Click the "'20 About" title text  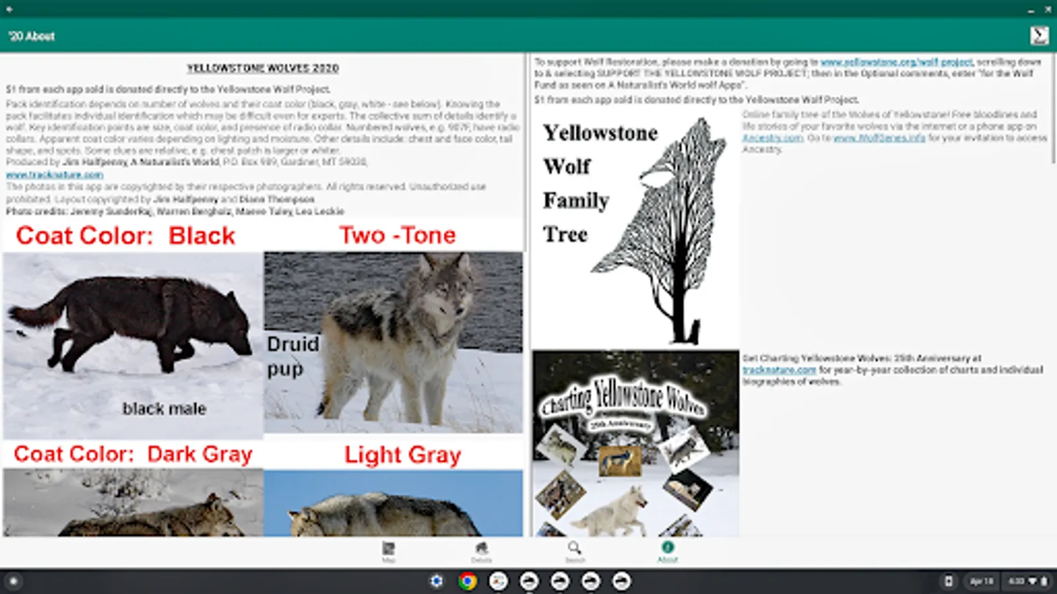pyautogui.click(x=32, y=36)
